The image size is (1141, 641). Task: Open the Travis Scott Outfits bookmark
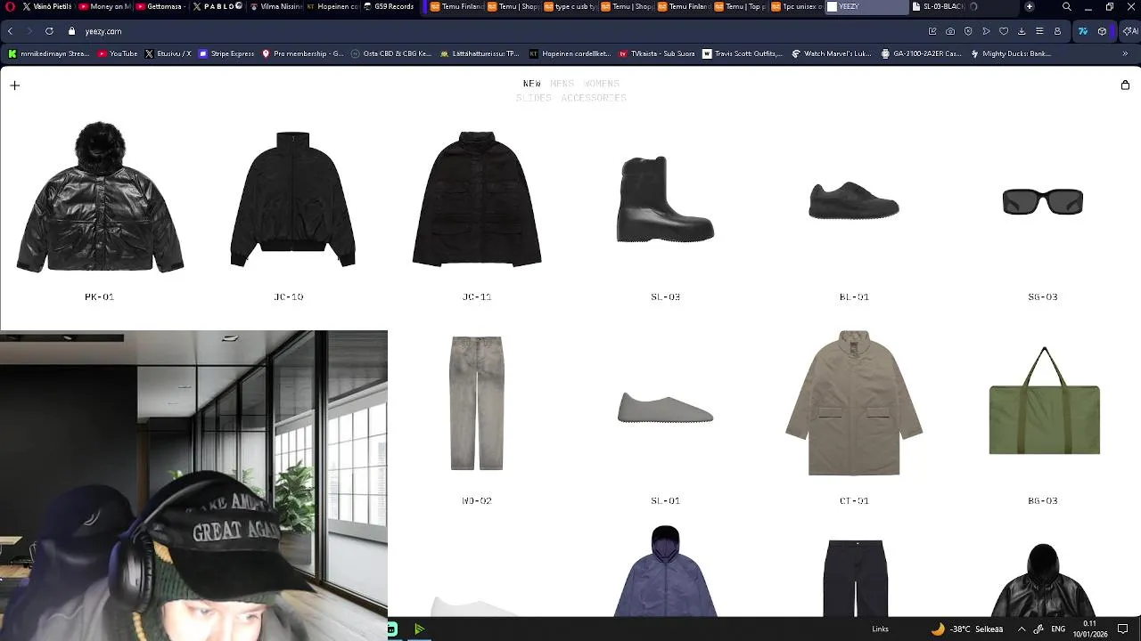pos(743,53)
